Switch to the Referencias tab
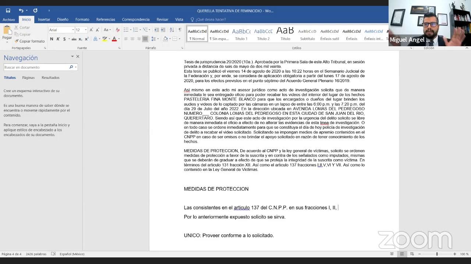The image size is (471, 264). pyautogui.click(x=106, y=19)
